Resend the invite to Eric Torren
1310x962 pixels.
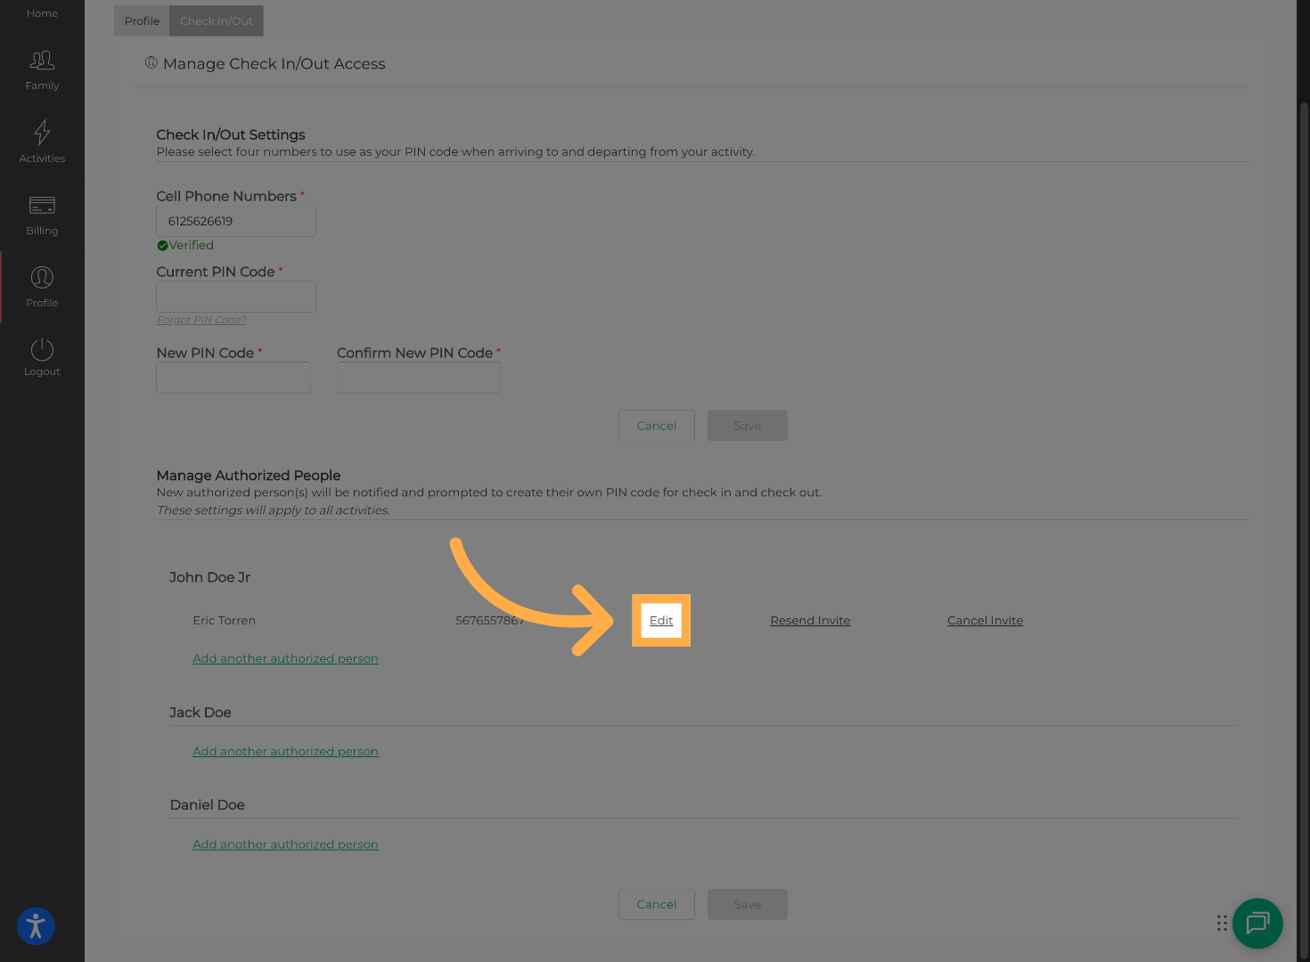click(x=809, y=620)
